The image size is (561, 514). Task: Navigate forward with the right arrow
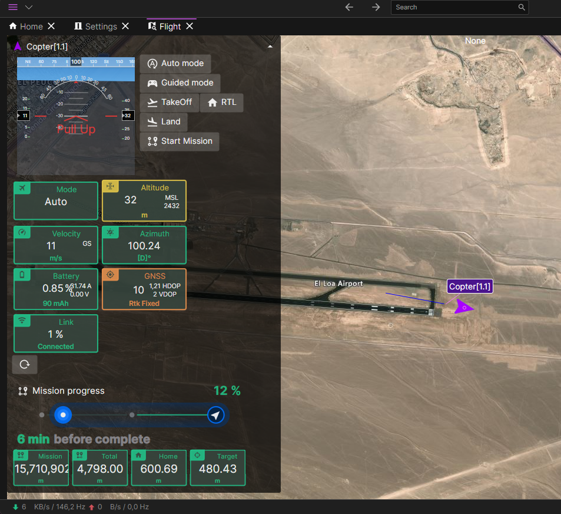pyautogui.click(x=376, y=7)
